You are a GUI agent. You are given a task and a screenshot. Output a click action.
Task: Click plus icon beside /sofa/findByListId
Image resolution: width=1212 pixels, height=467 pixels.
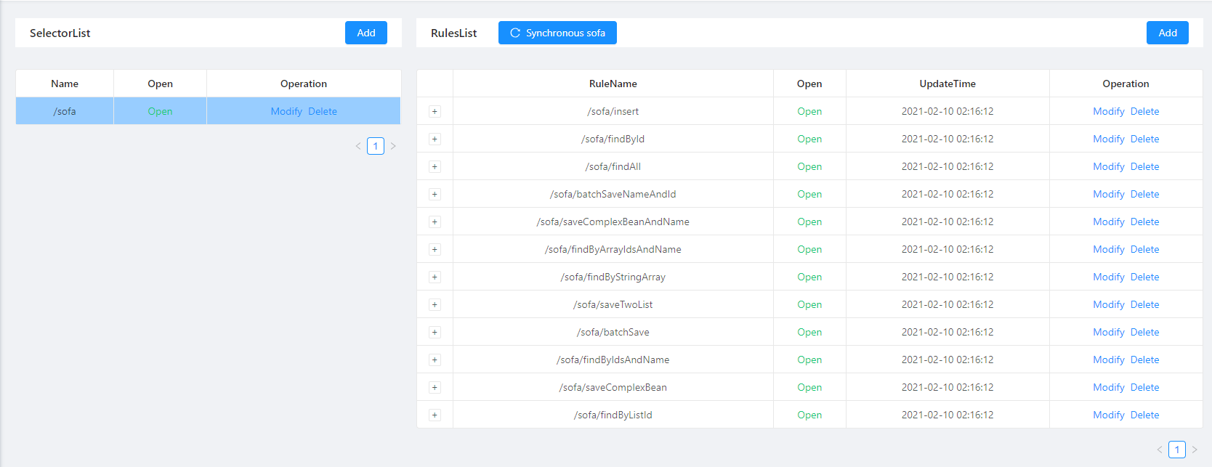[435, 415]
